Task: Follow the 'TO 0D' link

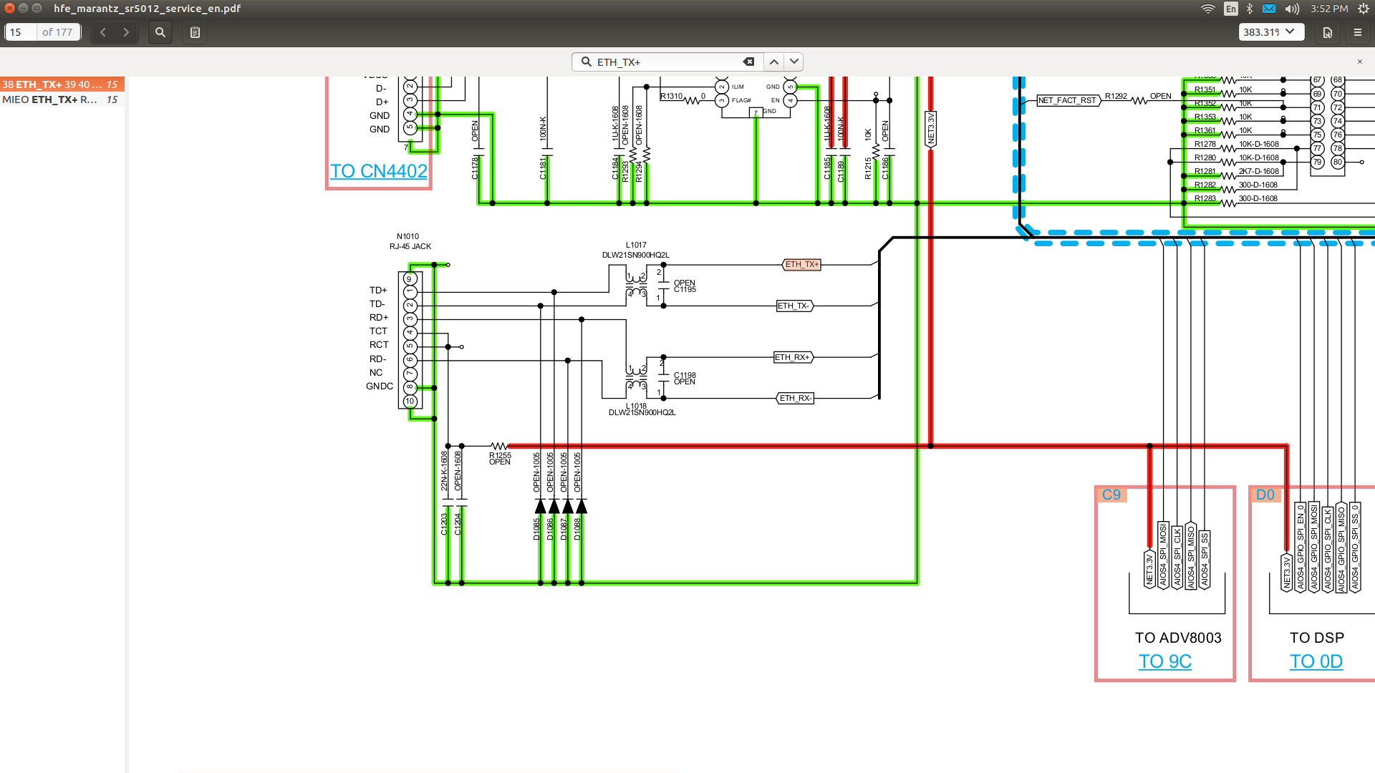Action: point(1316,661)
